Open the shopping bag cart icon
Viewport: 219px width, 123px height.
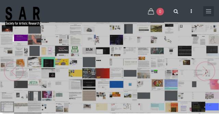click(151, 11)
